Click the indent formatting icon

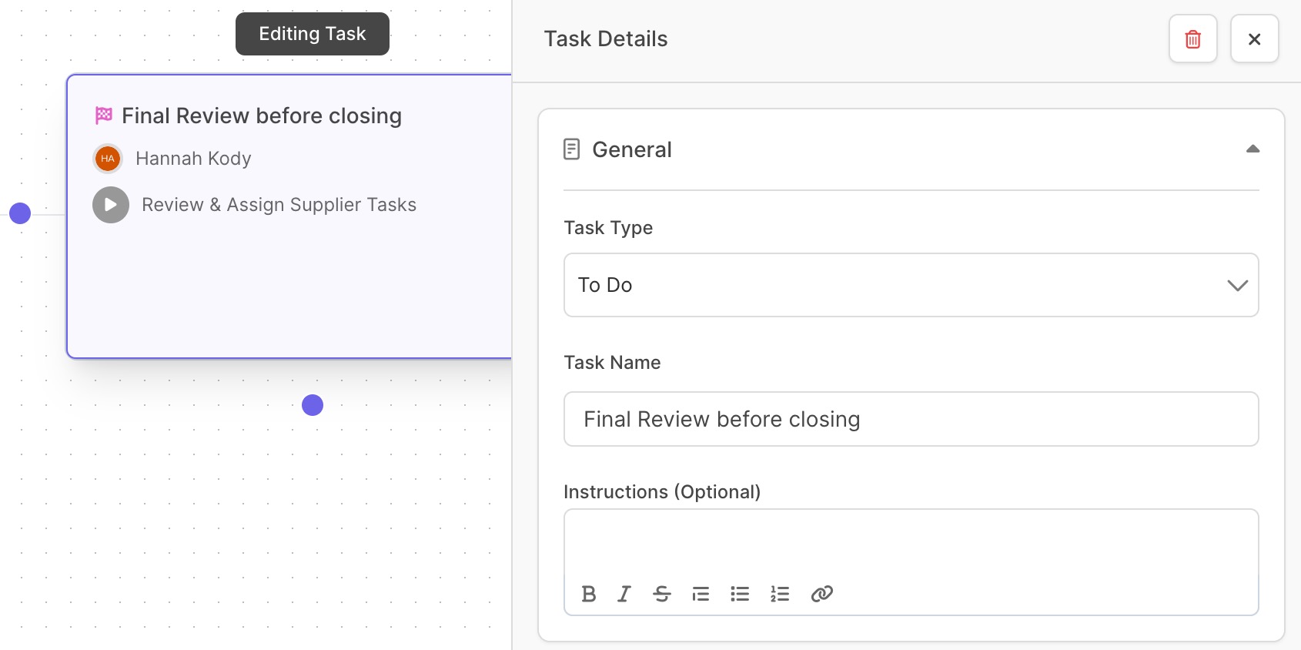point(701,594)
